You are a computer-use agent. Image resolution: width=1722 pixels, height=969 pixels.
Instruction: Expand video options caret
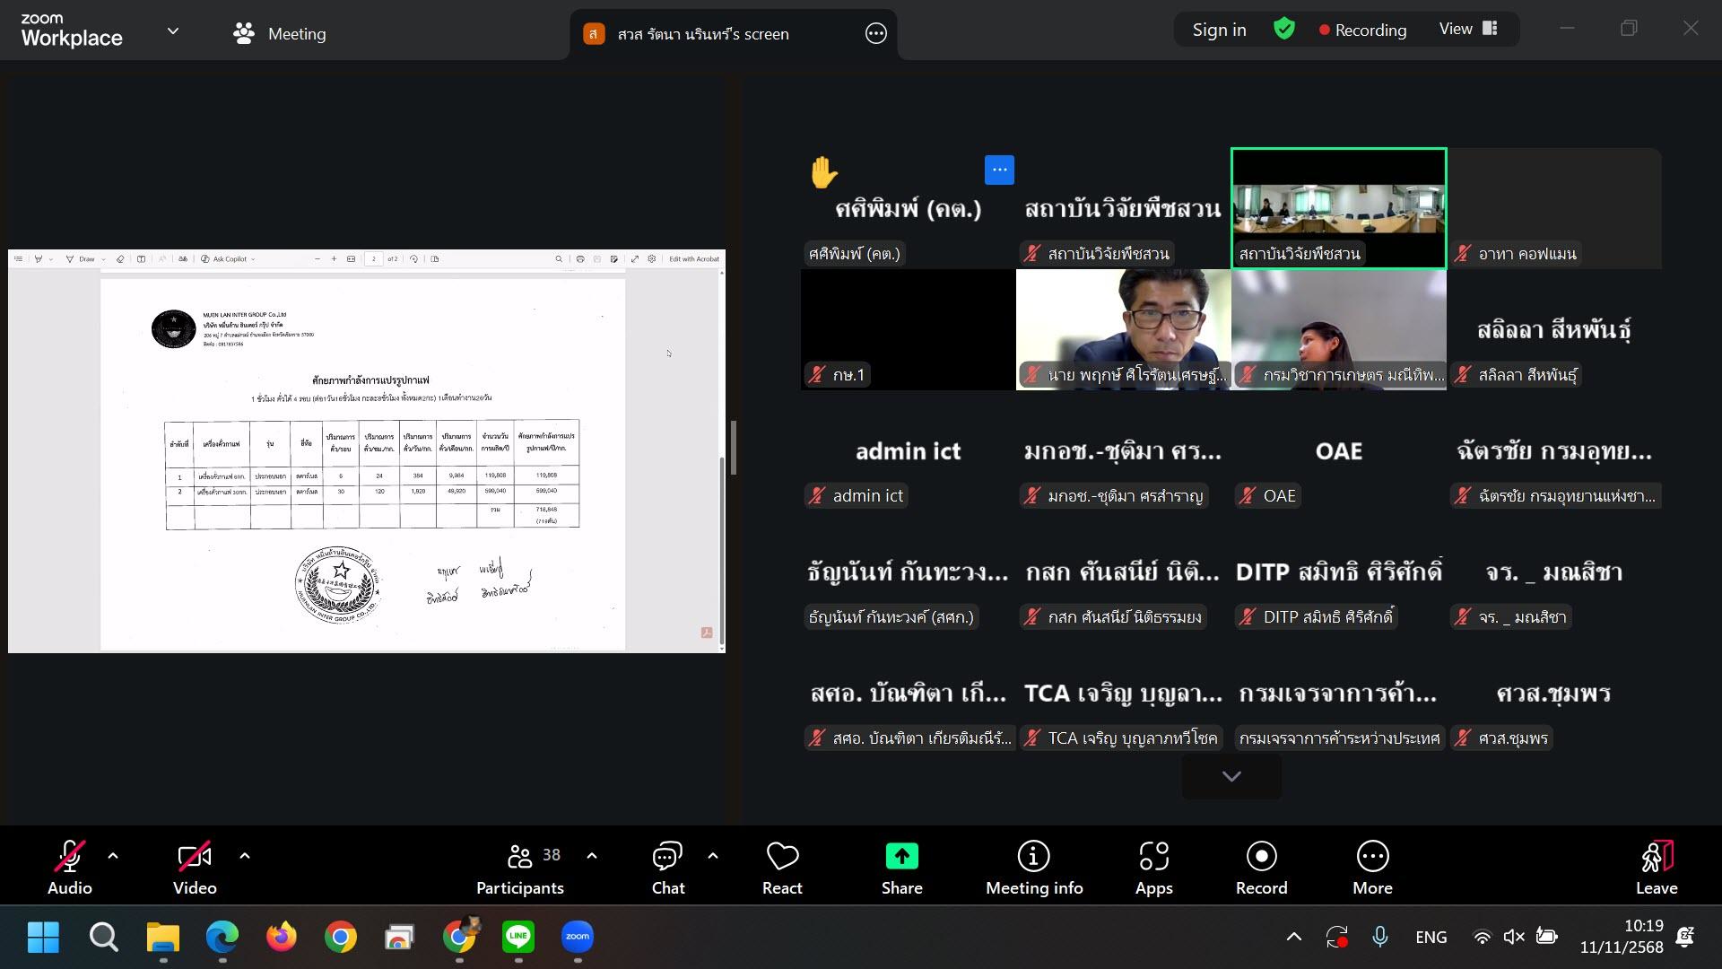[x=245, y=856]
